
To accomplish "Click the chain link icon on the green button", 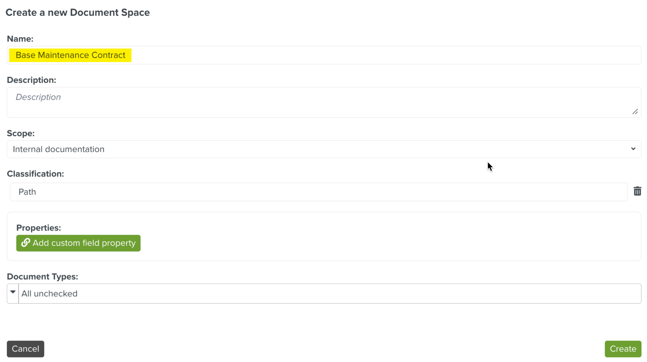I will 25,243.
